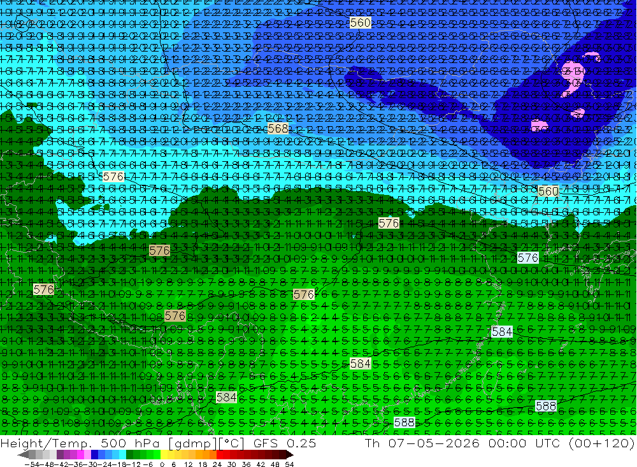Click the right dark arrow of the color scale
This screenshot has width=637, height=467.
coord(290,455)
